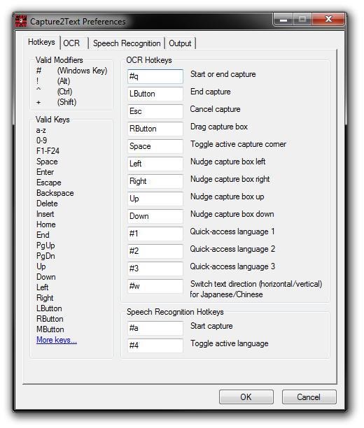
Task: Click 'F1-F24' in Valid Keys list
Action: [x=48, y=151]
